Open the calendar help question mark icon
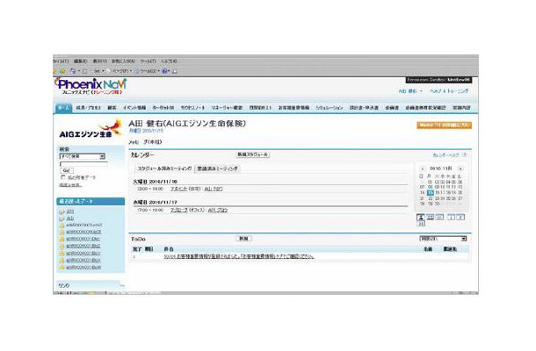Screen dimensions: 536x351 pos(465,154)
